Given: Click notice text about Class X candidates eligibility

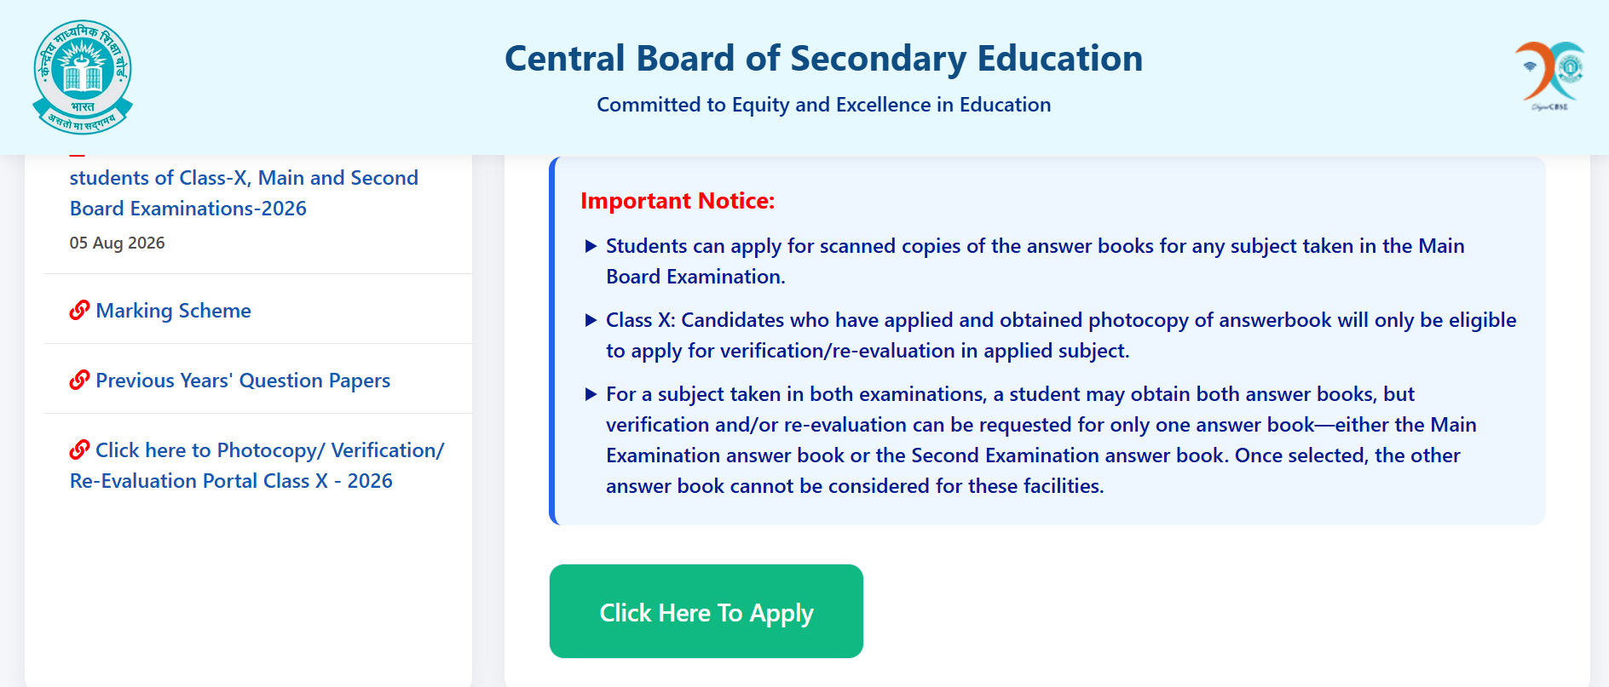Looking at the screenshot, I should [x=1061, y=335].
